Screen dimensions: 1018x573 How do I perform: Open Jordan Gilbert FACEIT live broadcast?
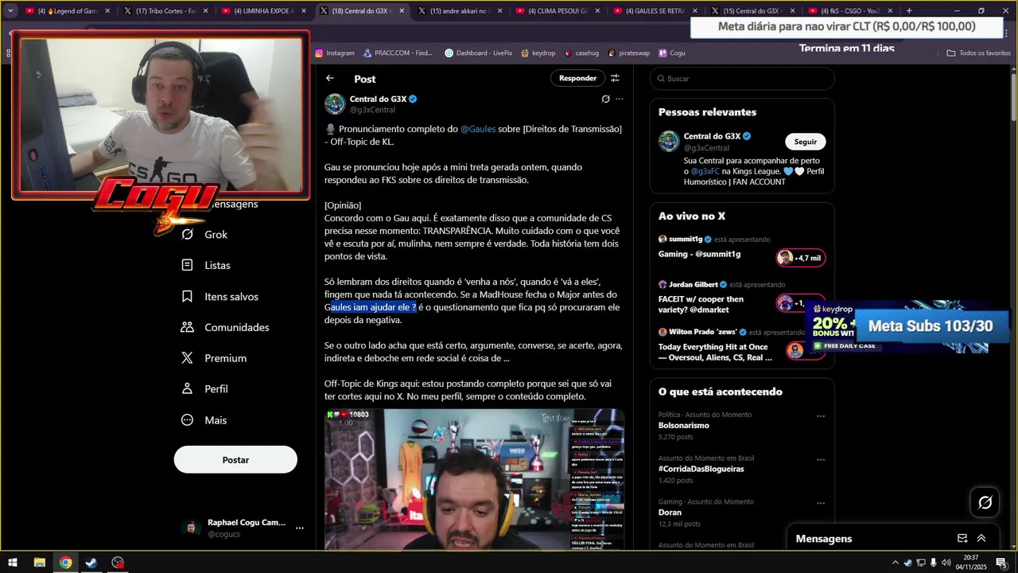click(x=742, y=298)
